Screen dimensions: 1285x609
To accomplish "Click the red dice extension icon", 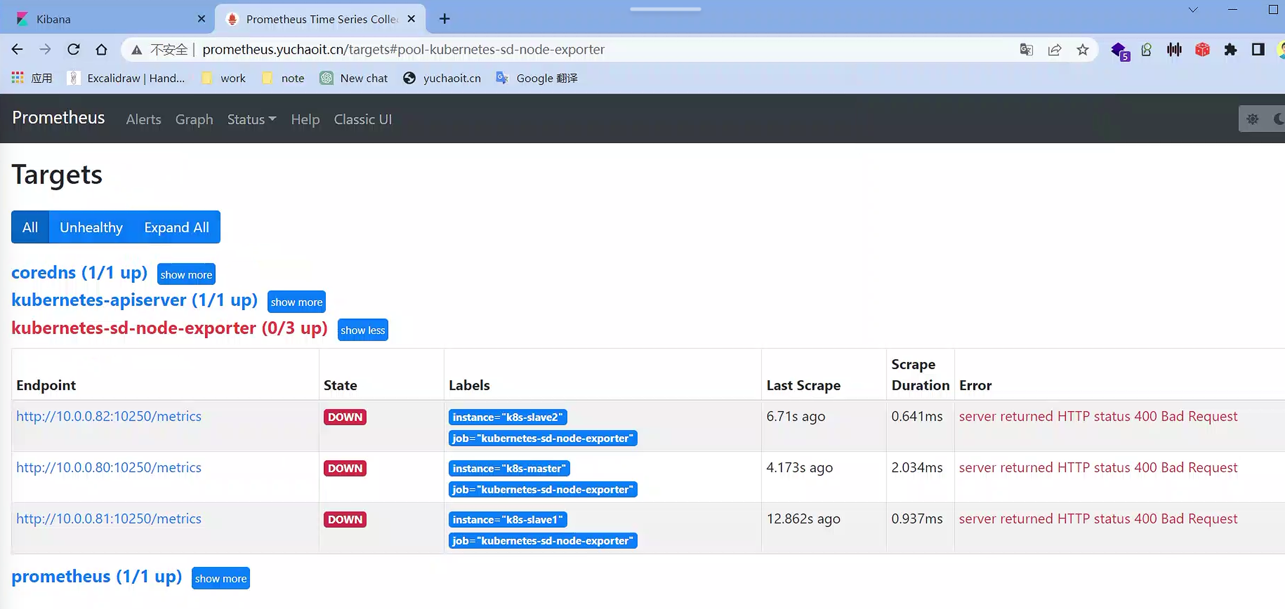I will (1202, 49).
